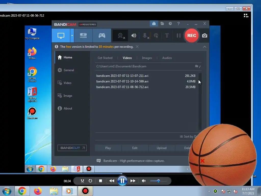Viewport: 261px width, 196px height.
Task: Dismiss the free version notice
Action: point(137,47)
